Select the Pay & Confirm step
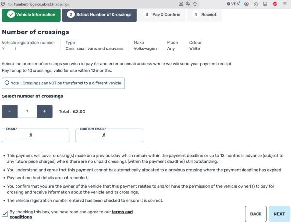This screenshot has height=222, width=291. click(162, 15)
